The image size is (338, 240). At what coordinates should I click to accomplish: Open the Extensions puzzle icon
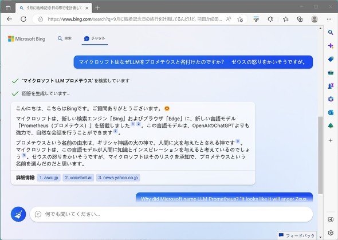(x=270, y=19)
